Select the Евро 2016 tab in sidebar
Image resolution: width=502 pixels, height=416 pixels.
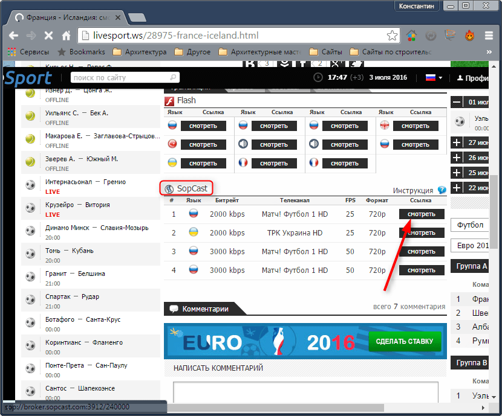(x=470, y=245)
